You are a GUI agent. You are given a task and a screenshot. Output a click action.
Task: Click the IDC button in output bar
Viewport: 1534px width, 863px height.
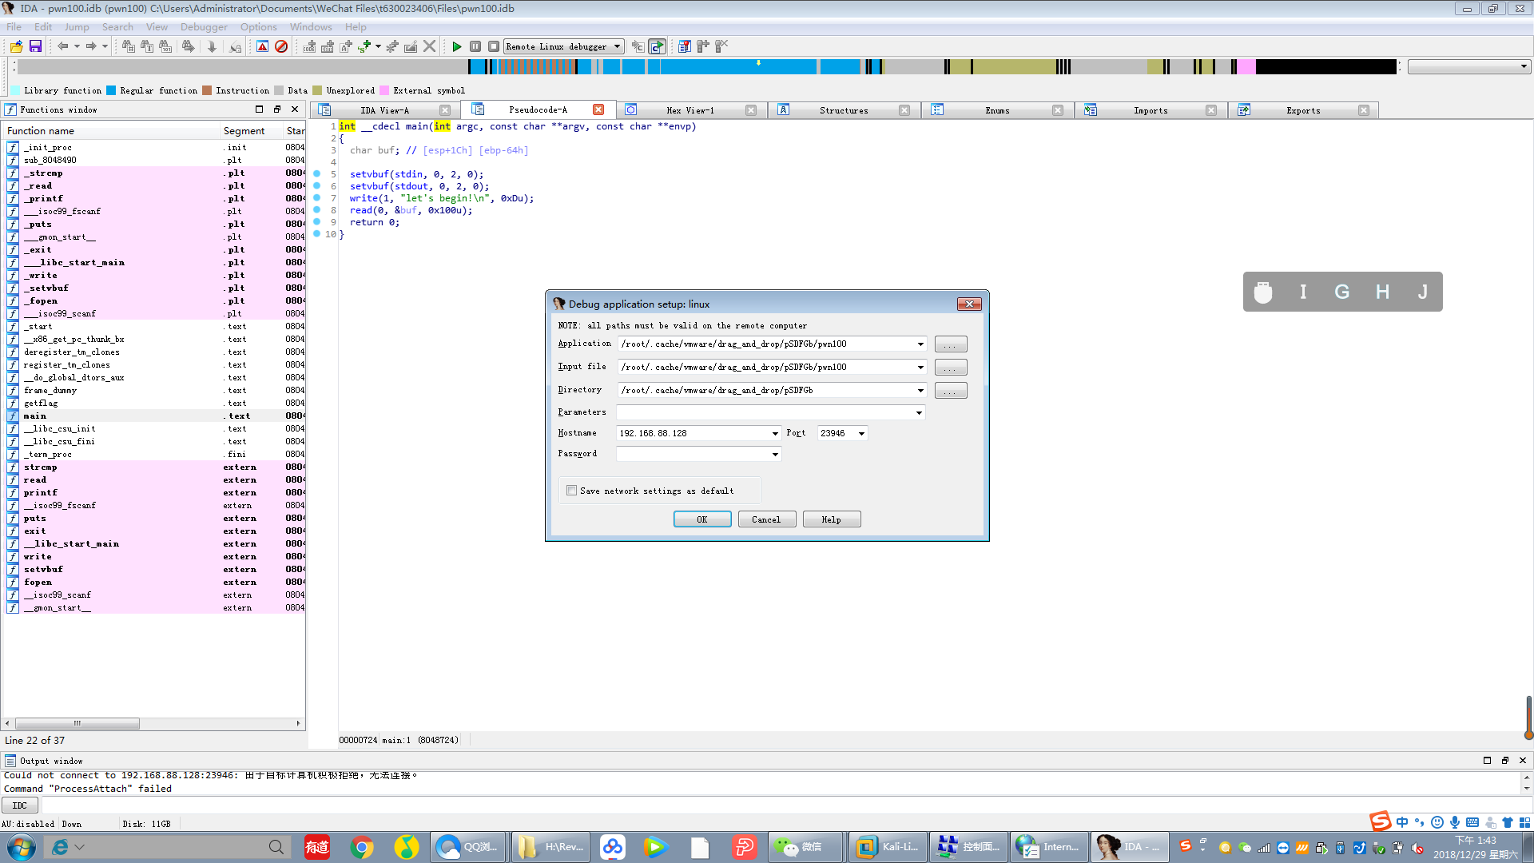(x=20, y=805)
